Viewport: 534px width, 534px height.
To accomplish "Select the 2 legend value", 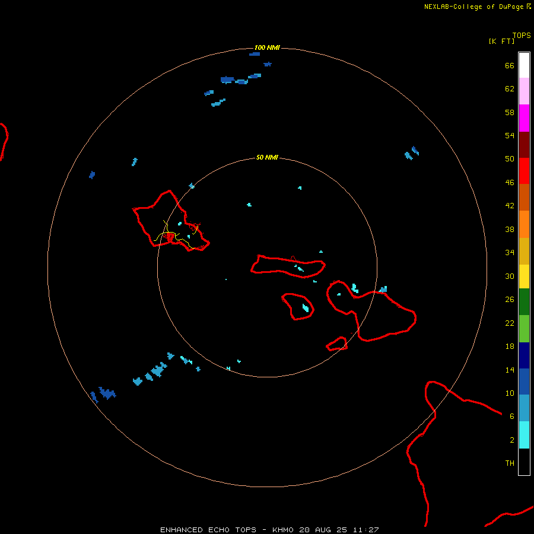I will pos(512,440).
